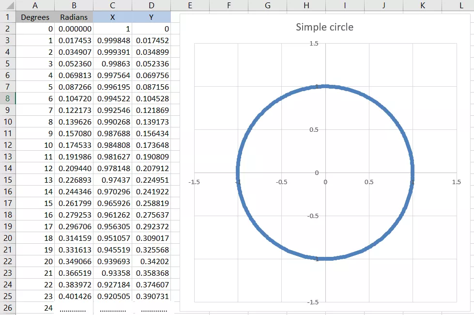Select cell with value 0.034899
474x315 pixels.
coord(151,52)
